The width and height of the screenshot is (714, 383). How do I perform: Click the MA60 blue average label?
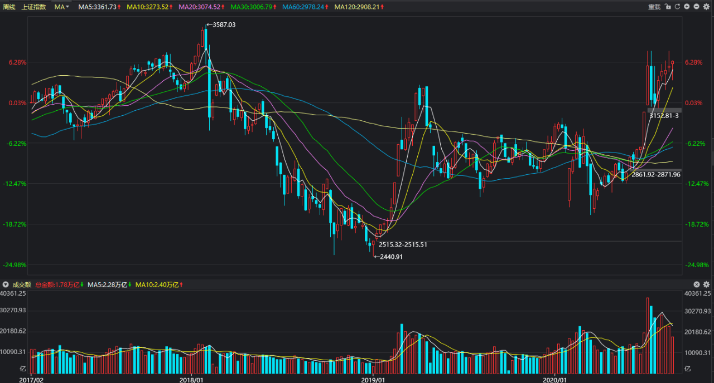coord(305,7)
